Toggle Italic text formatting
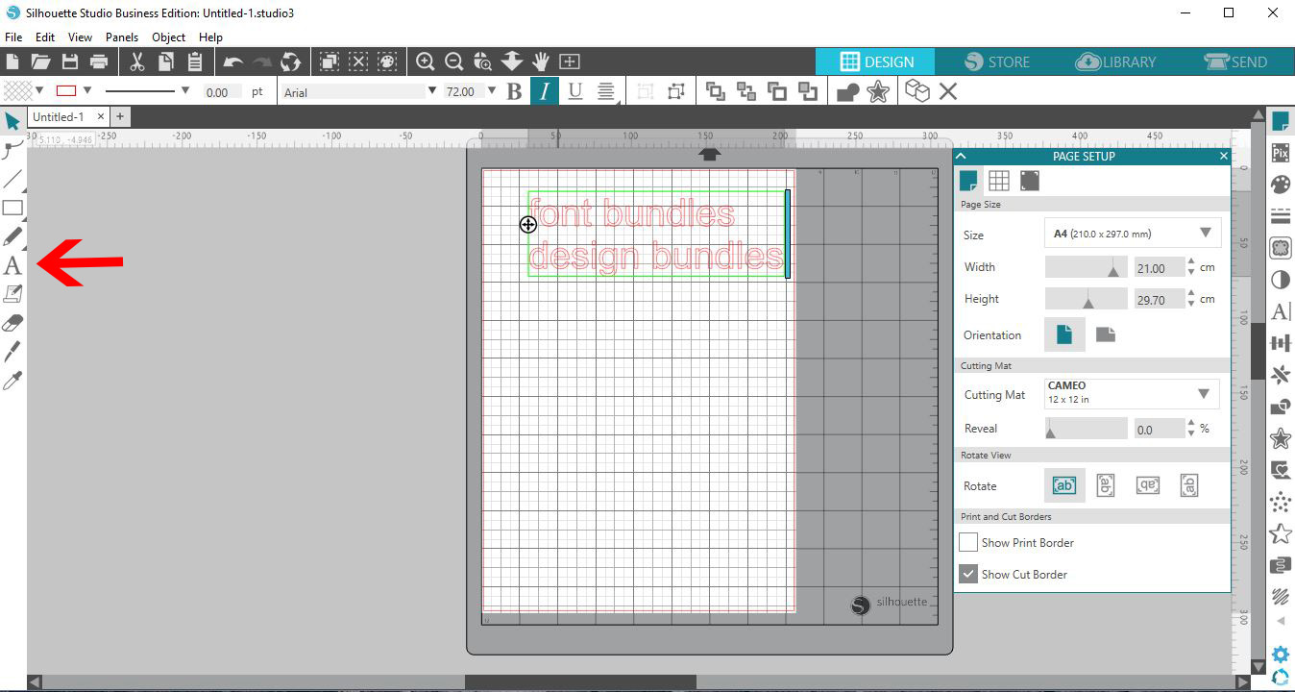Image resolution: width=1295 pixels, height=692 pixels. (x=544, y=91)
